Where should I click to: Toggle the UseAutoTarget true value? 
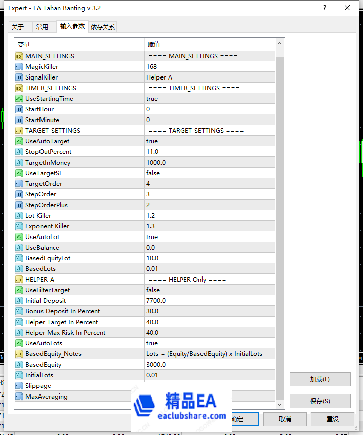pyautogui.click(x=152, y=141)
